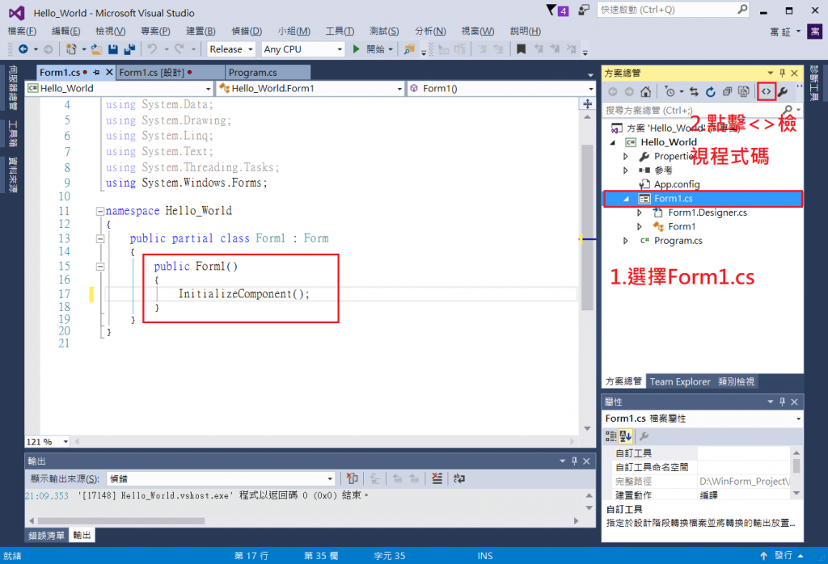This screenshot has height=564, width=828.
Task: Open the 檔案(F) menu
Action: coord(22,32)
